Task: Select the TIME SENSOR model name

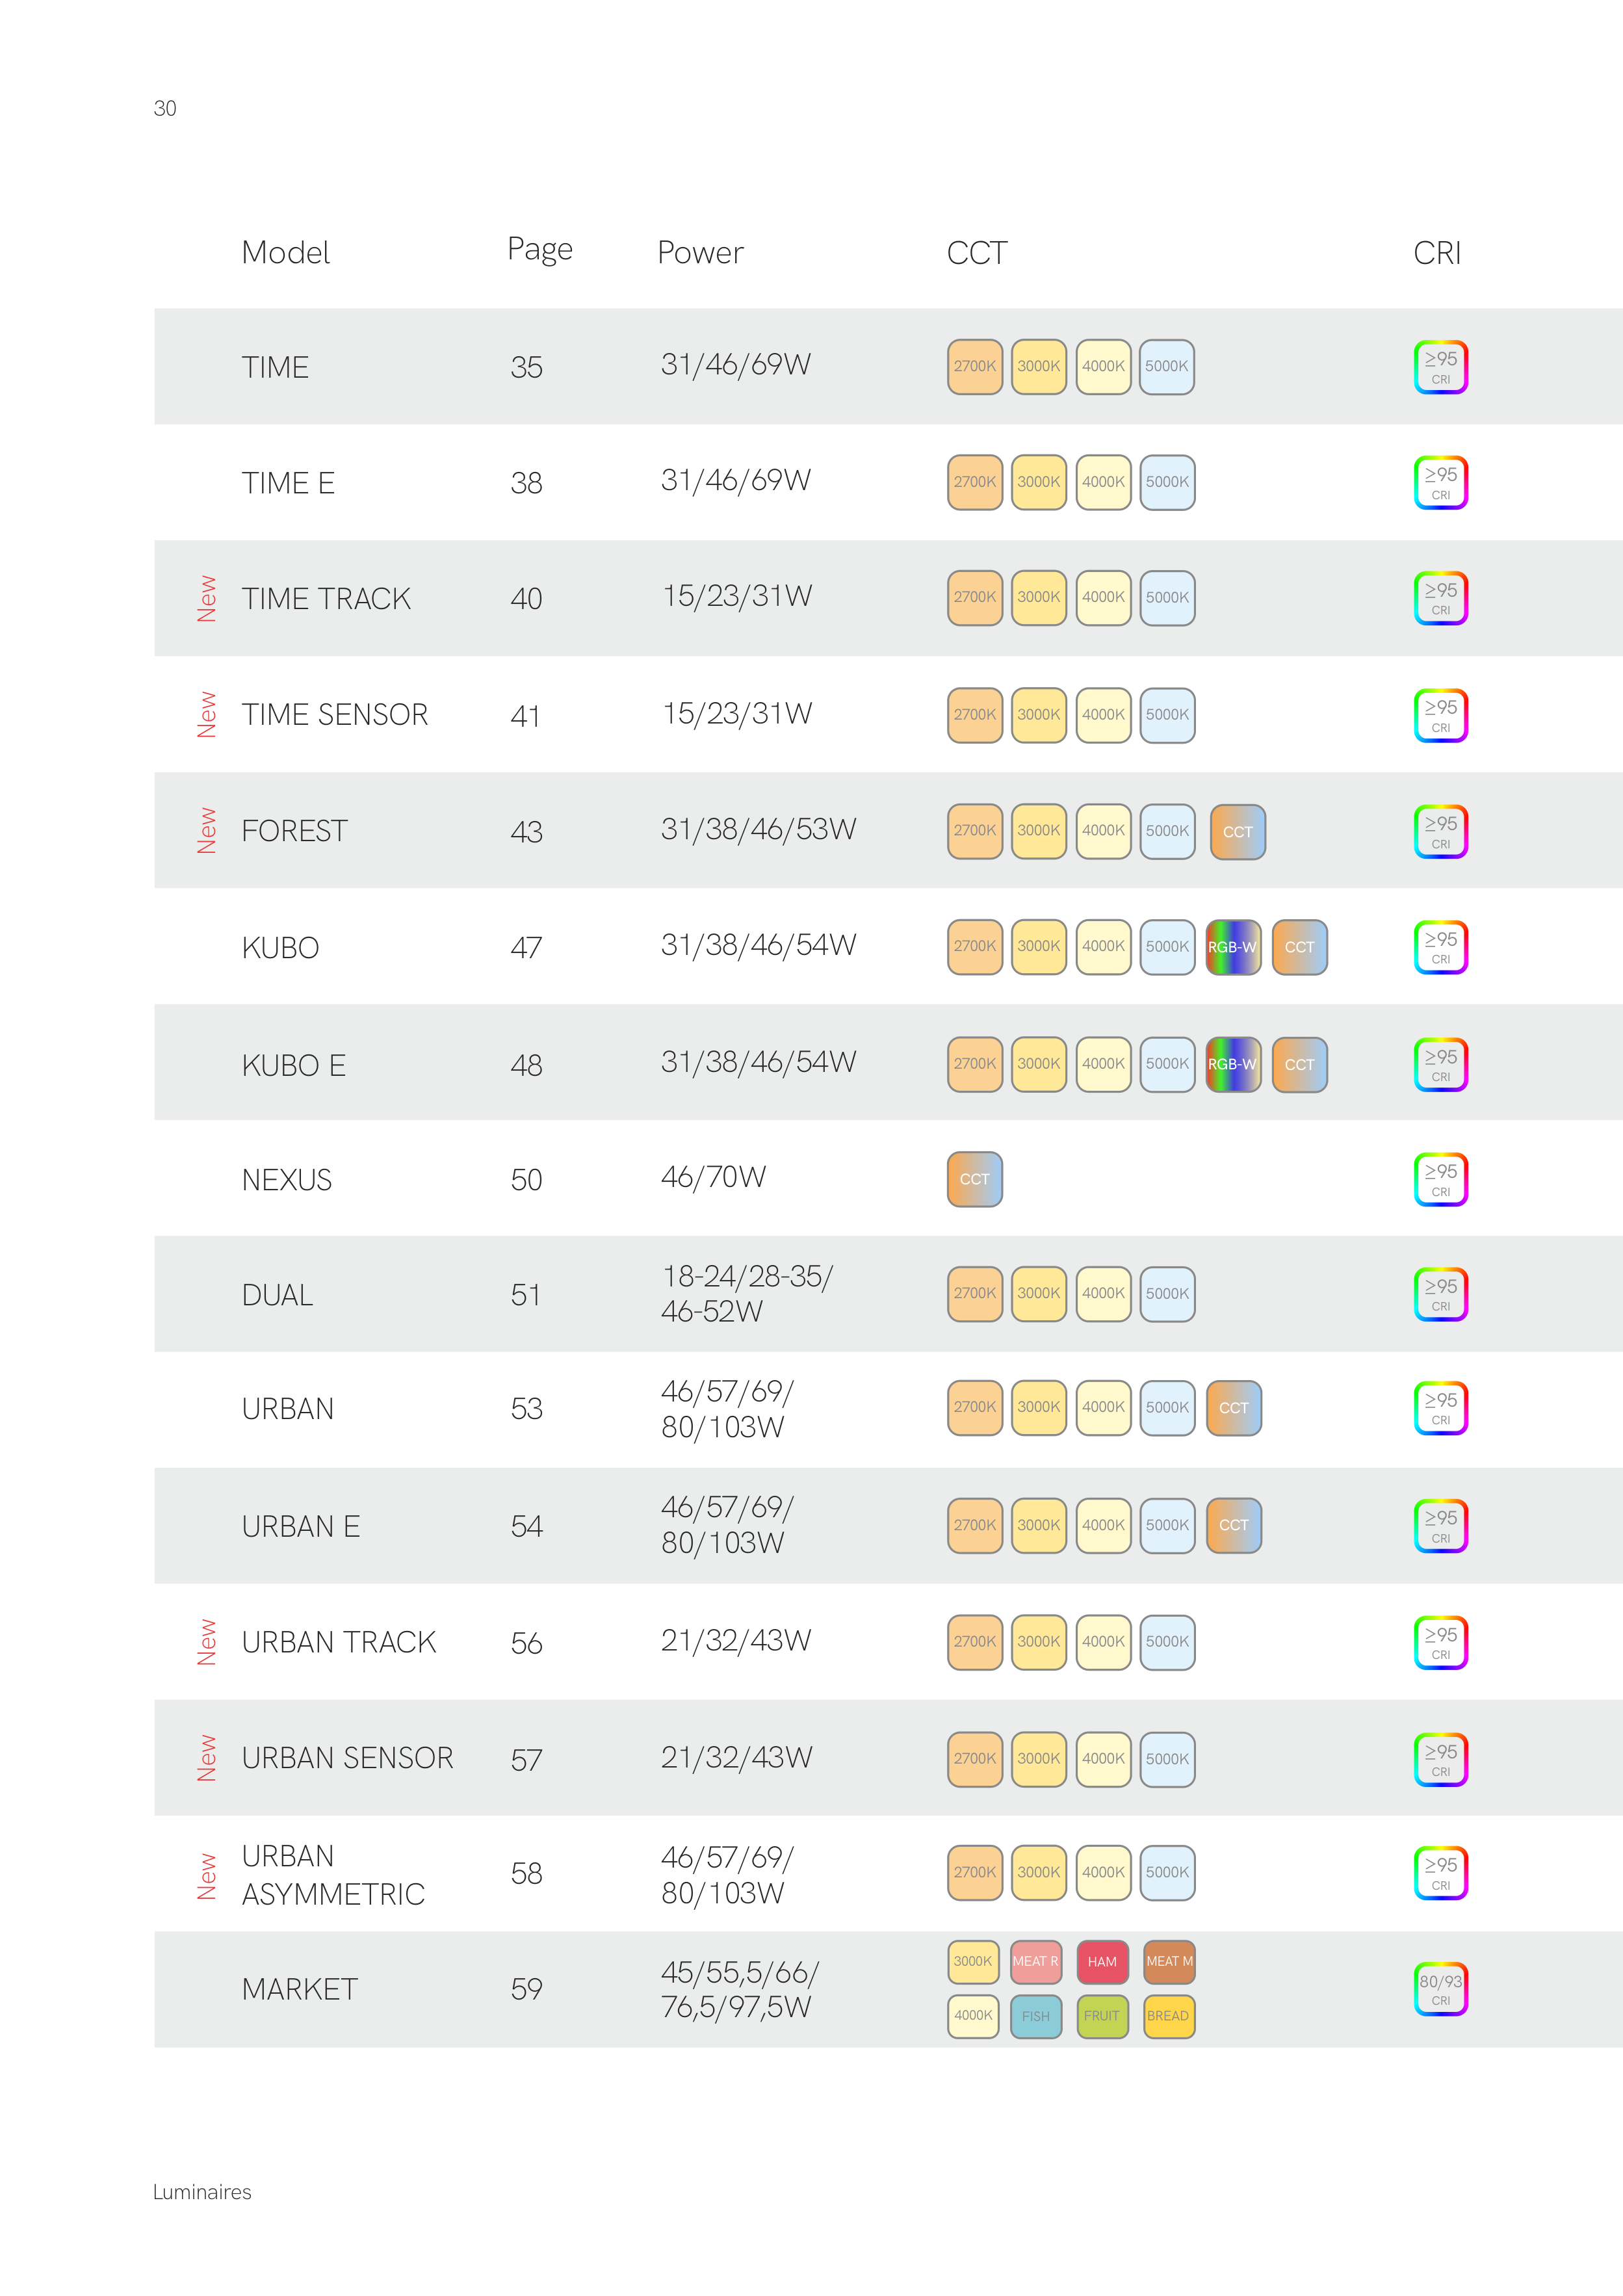Action: pyautogui.click(x=334, y=715)
